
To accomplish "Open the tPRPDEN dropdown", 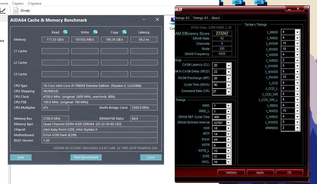I will (297, 128).
